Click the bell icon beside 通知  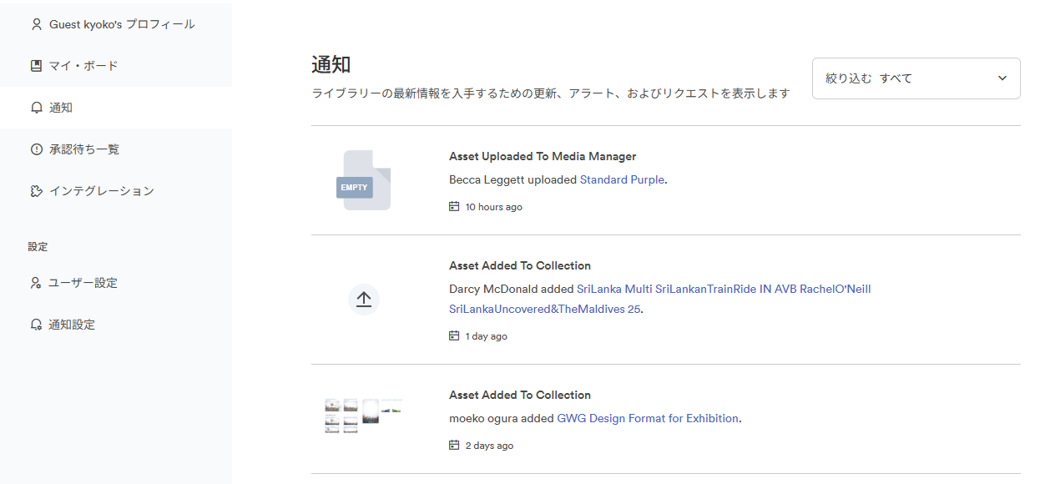click(x=36, y=108)
